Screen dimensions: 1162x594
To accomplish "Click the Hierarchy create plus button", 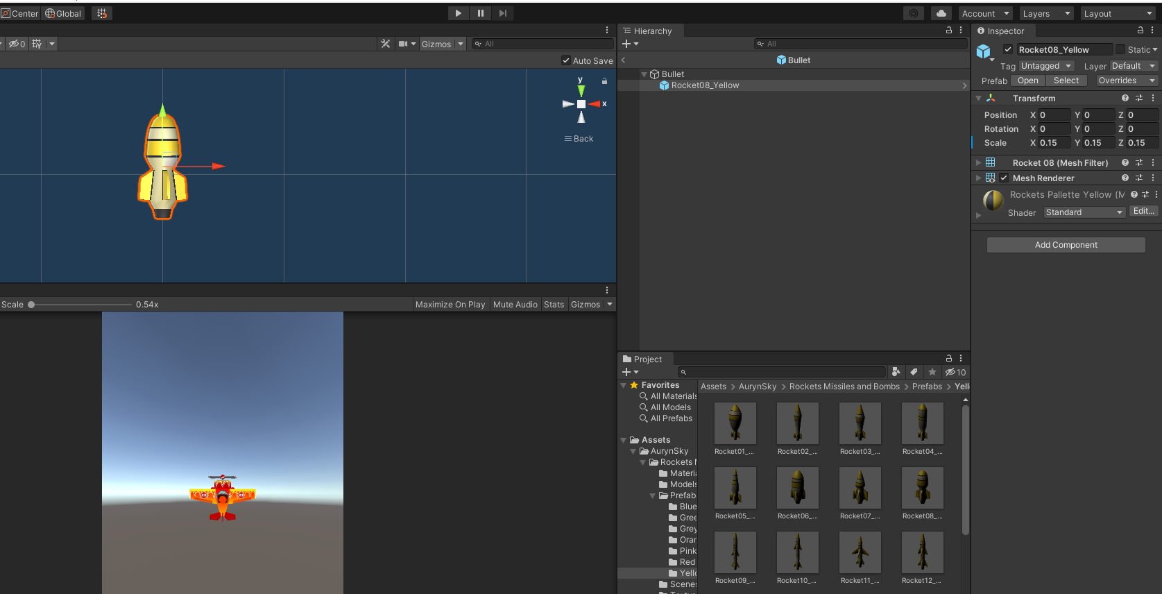I will point(630,44).
